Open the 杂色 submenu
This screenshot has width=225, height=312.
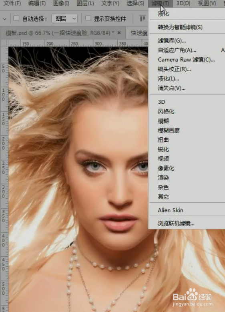point(163,187)
